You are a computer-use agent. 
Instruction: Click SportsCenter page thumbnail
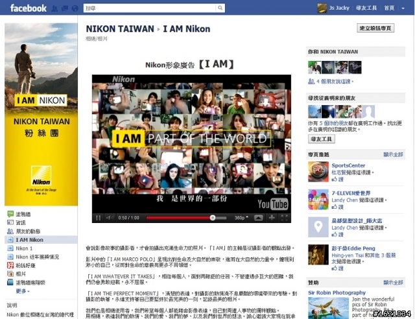(x=318, y=172)
